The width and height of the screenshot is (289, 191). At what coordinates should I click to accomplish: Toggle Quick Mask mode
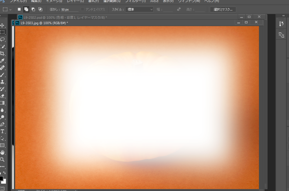coord(2,189)
